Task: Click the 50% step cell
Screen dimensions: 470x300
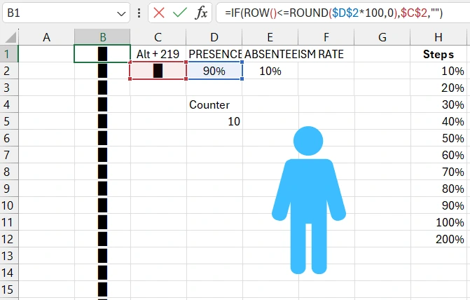Action: click(x=438, y=138)
